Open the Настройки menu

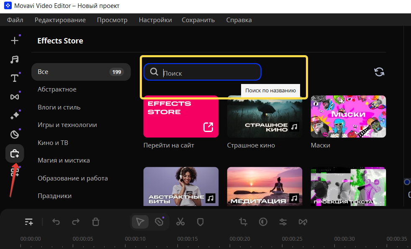pyautogui.click(x=155, y=20)
